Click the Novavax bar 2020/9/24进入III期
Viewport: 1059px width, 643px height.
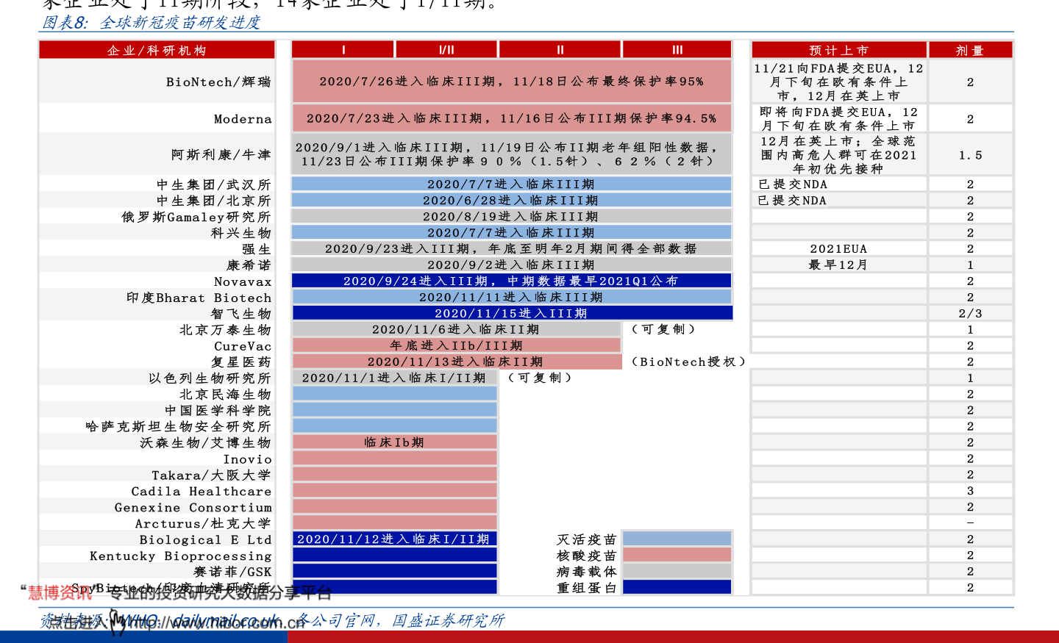[512, 281]
